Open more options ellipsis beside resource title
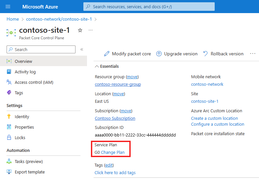 pos(91,30)
